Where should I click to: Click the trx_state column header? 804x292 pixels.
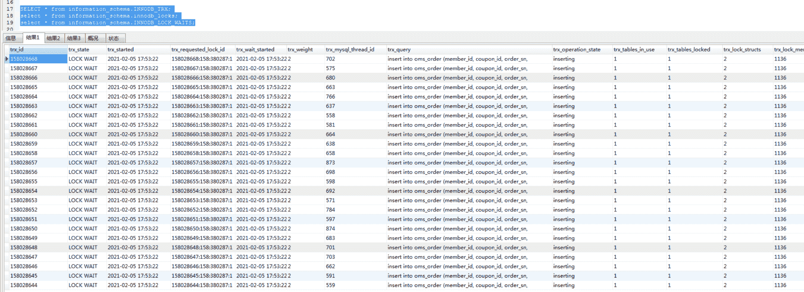click(x=87, y=50)
